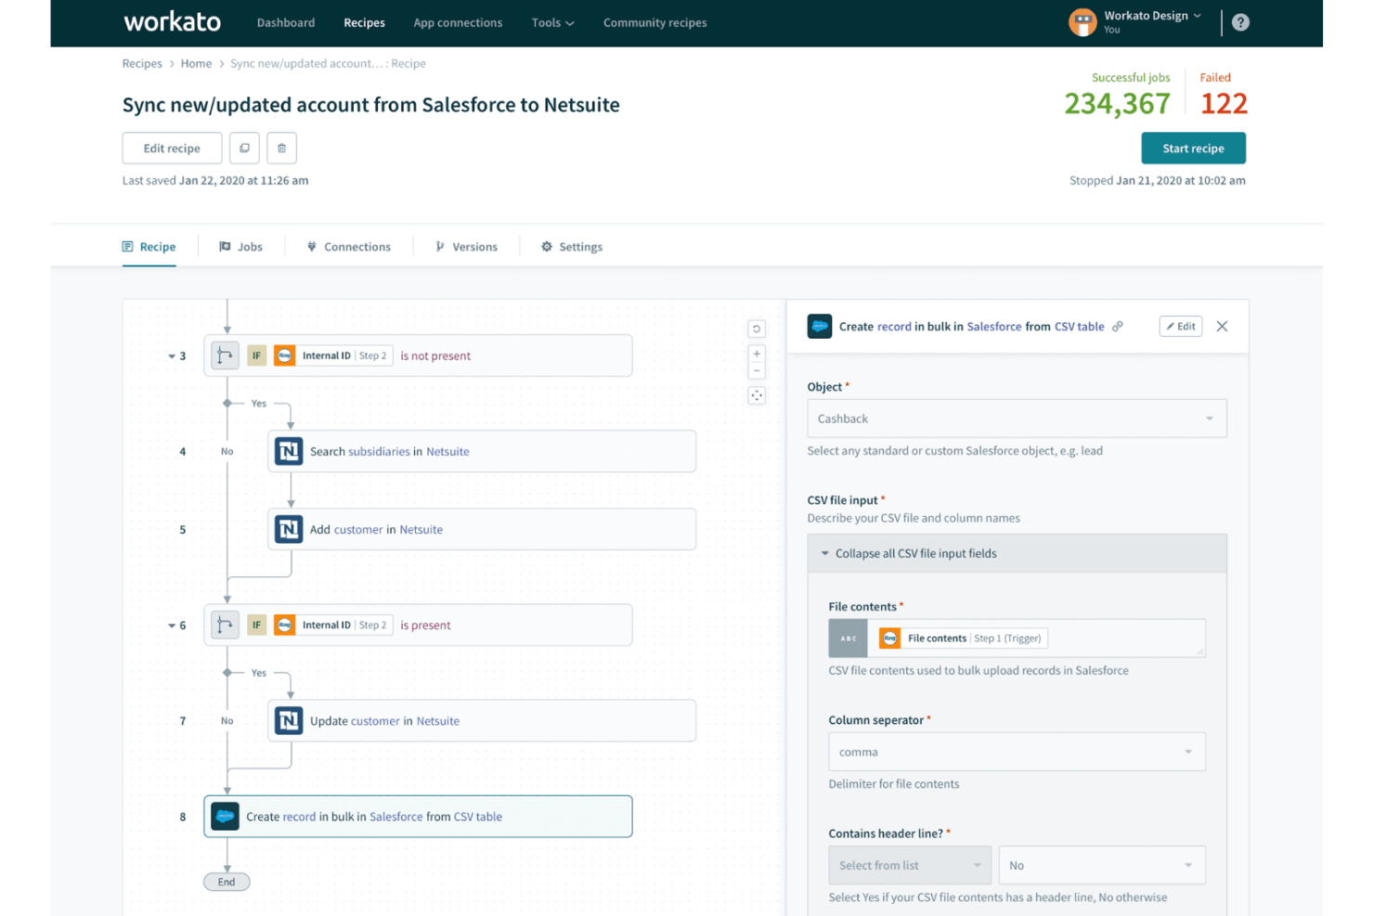This screenshot has width=1374, height=916.
Task: Click the canvas reset/undo icon
Action: 757,329
